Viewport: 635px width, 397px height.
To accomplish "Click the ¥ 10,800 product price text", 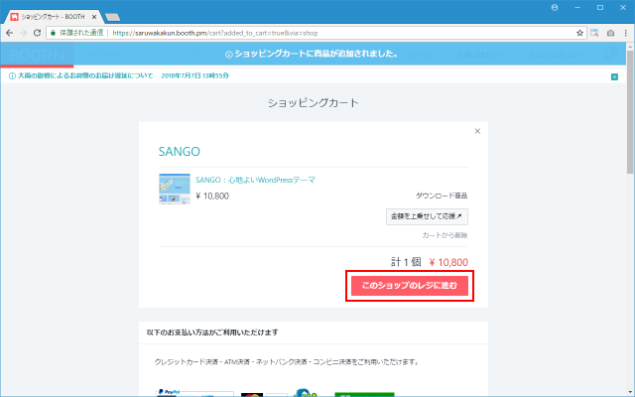I will pos(212,197).
